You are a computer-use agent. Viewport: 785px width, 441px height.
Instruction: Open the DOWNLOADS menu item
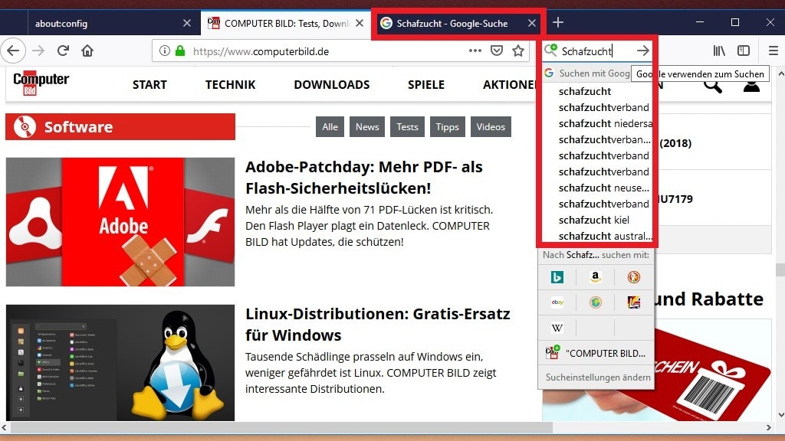click(x=331, y=84)
